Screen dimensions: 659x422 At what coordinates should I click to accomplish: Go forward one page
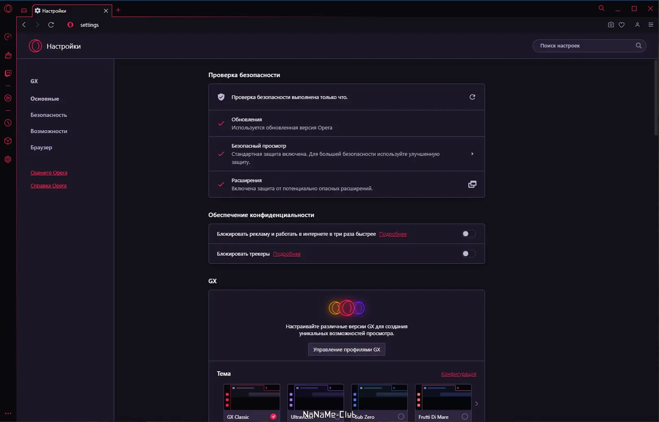[x=37, y=25]
